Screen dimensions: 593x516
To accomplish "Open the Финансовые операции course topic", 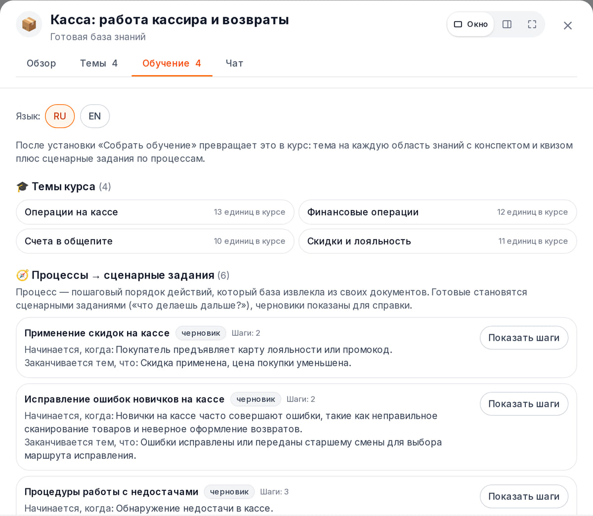I will (438, 212).
